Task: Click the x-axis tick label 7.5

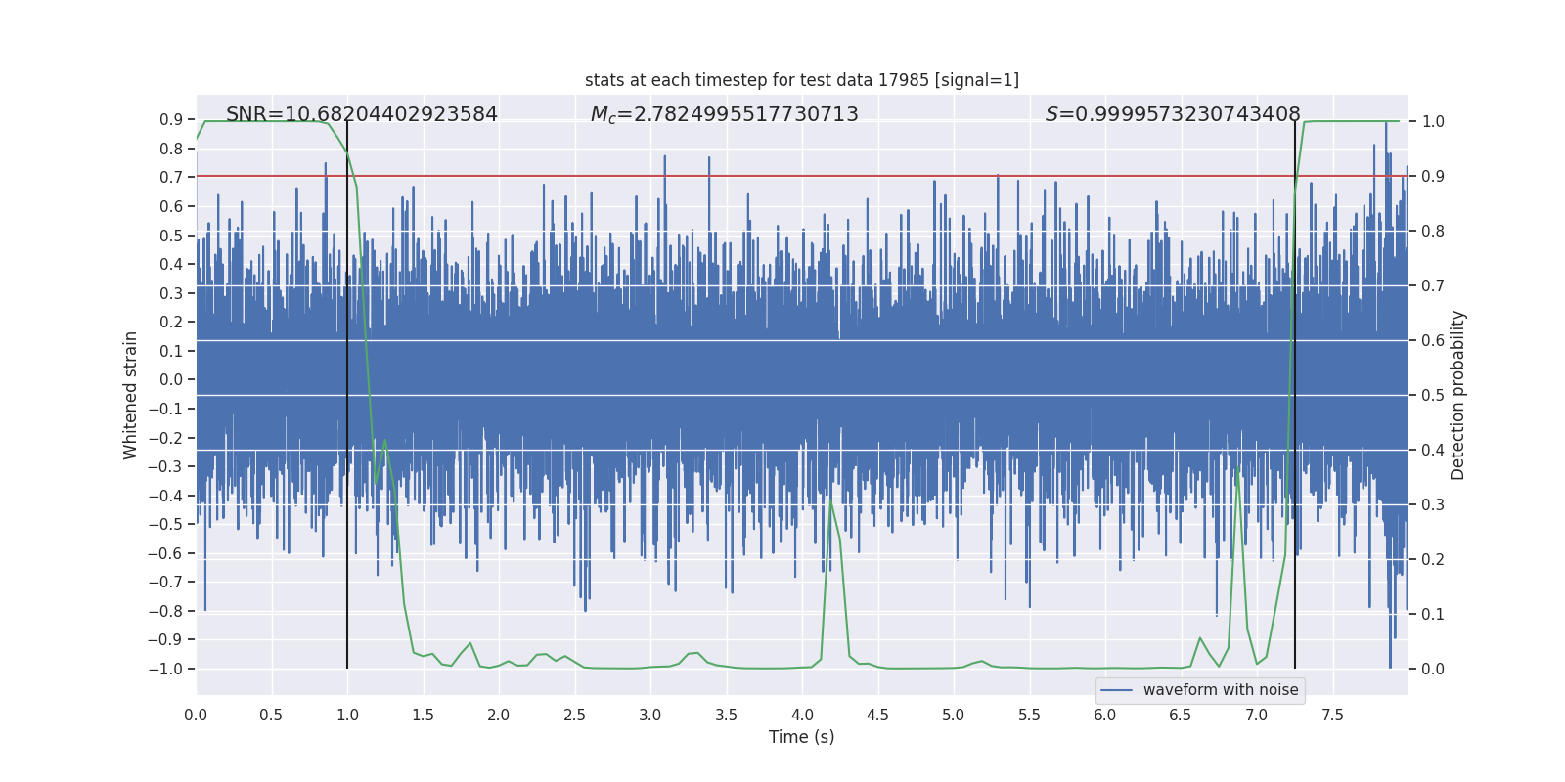Action: click(x=1332, y=716)
